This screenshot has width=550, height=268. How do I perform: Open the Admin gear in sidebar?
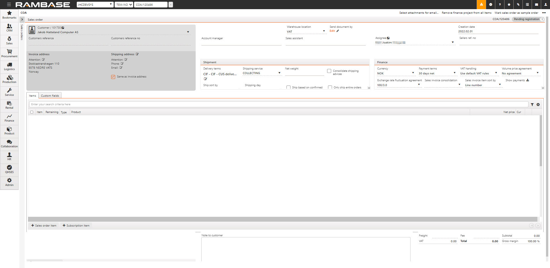pyautogui.click(x=9, y=182)
